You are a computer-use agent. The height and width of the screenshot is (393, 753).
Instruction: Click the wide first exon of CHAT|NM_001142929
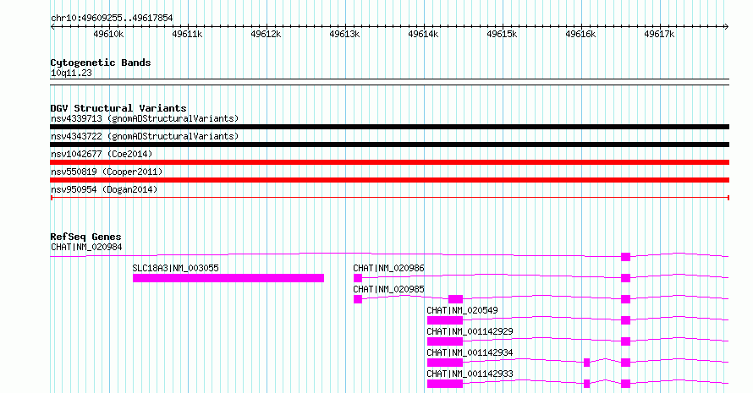[x=445, y=341]
